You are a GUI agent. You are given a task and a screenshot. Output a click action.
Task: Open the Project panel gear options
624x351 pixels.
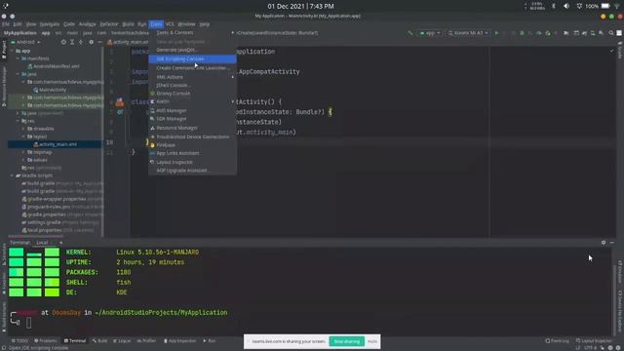coord(91,42)
